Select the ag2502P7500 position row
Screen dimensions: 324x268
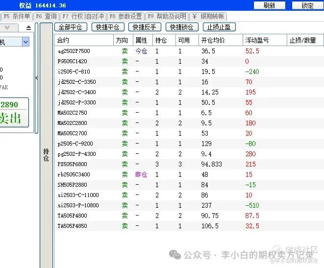pos(189,51)
